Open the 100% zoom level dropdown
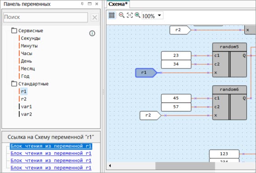Screen dimensions: 256x173 (x=159, y=15)
